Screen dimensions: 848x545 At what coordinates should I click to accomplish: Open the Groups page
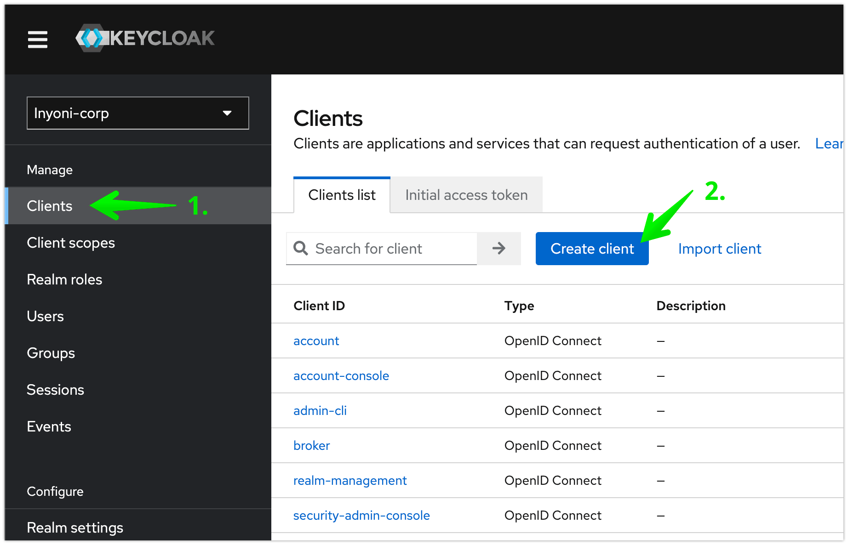coord(51,353)
